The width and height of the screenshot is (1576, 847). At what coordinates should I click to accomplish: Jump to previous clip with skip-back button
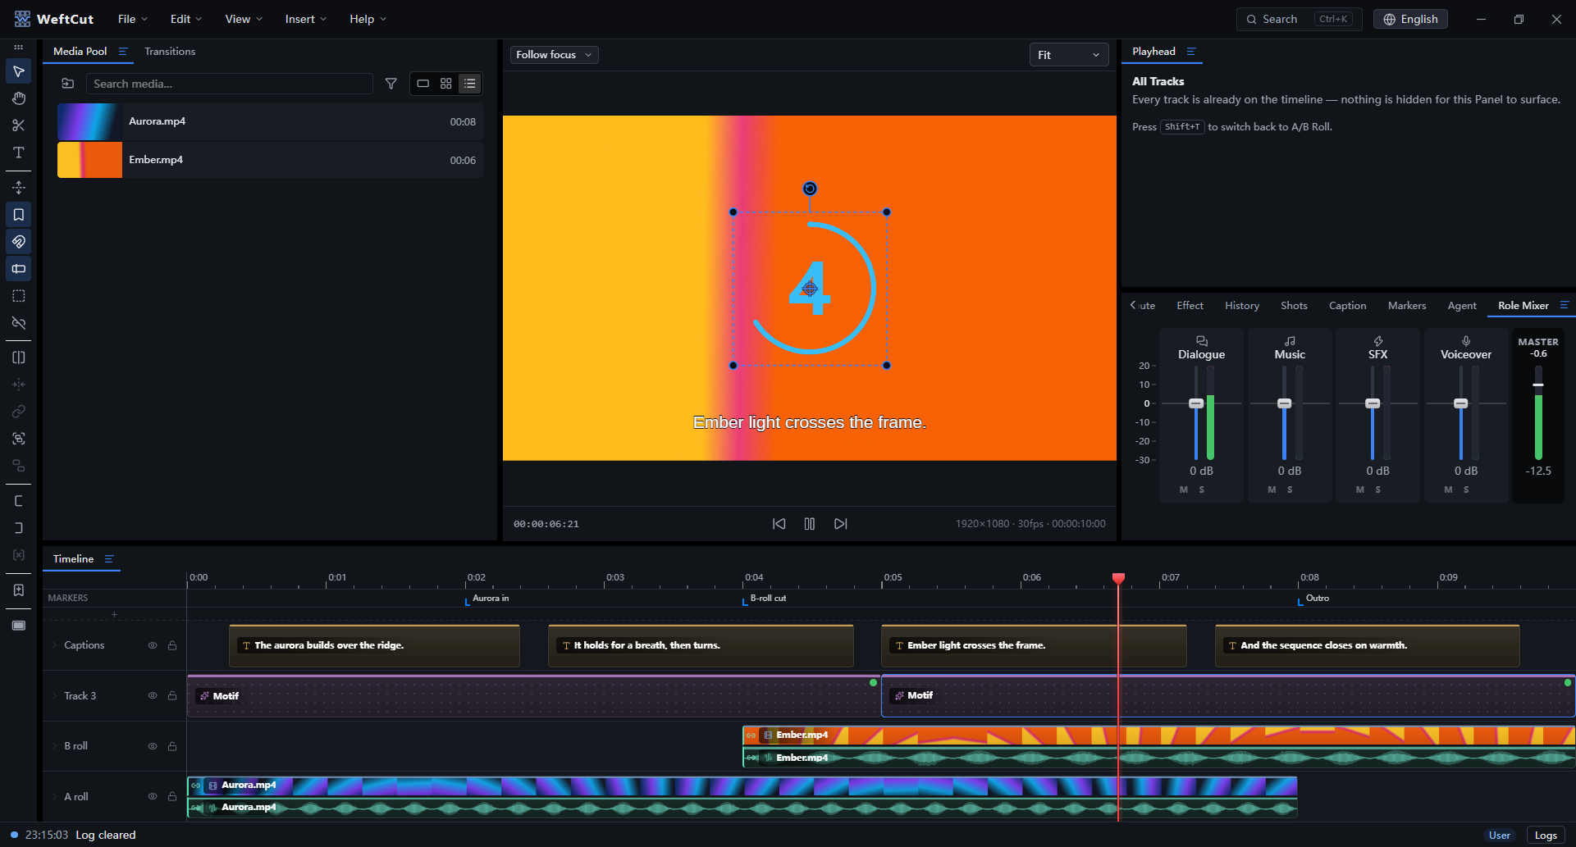tap(779, 524)
